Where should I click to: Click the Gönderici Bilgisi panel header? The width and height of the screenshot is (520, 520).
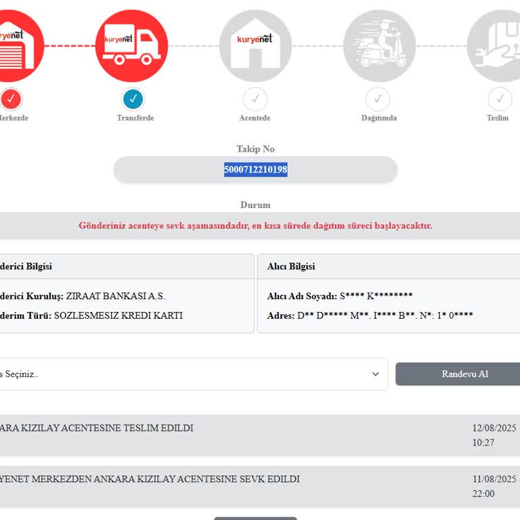tap(127, 267)
